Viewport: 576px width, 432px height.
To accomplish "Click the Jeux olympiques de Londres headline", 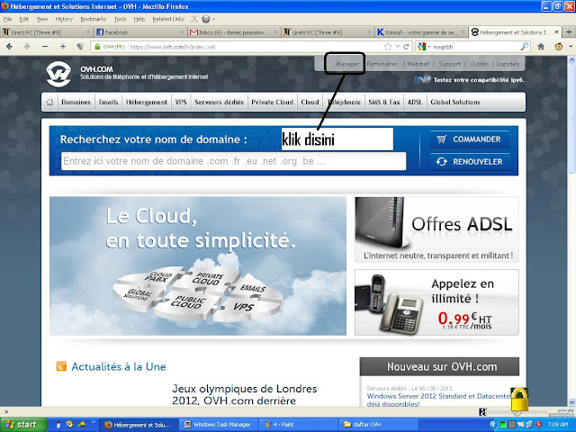I will click(x=245, y=394).
